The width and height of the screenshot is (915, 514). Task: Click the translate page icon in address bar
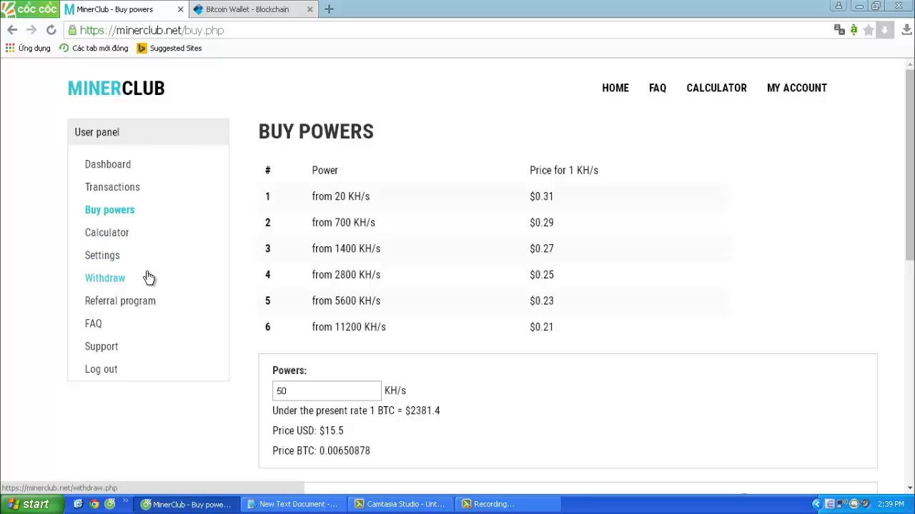(839, 30)
